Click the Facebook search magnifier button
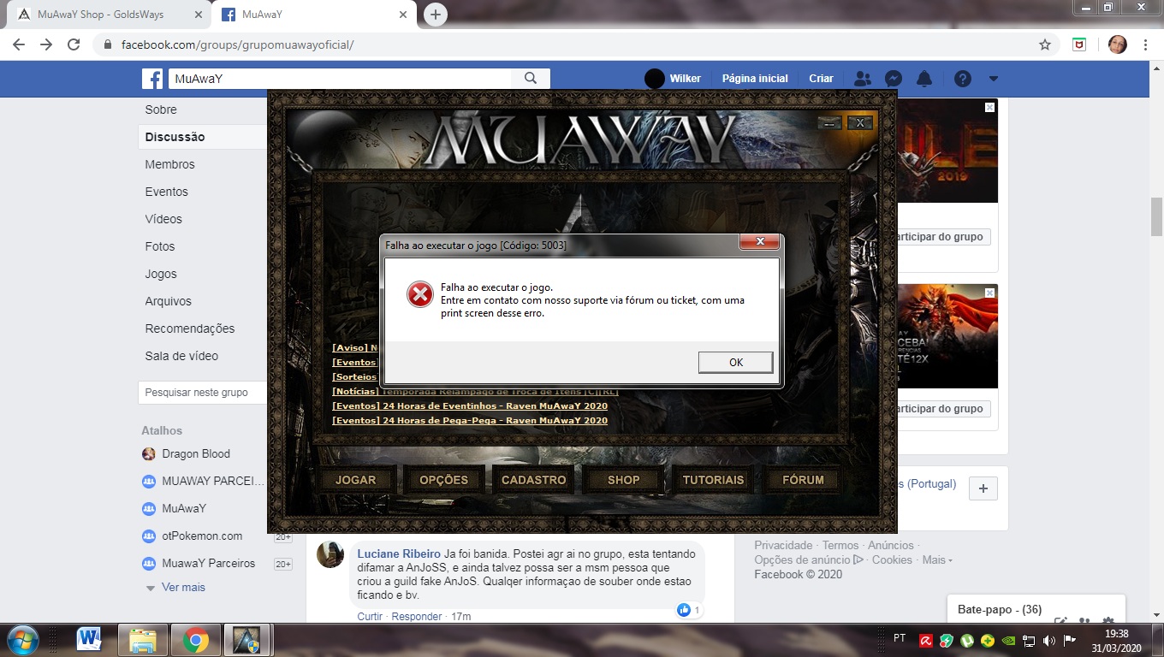 pyautogui.click(x=531, y=79)
